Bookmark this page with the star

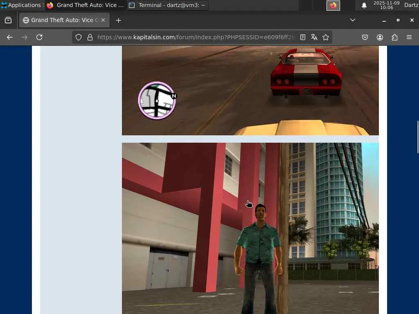[x=325, y=37]
